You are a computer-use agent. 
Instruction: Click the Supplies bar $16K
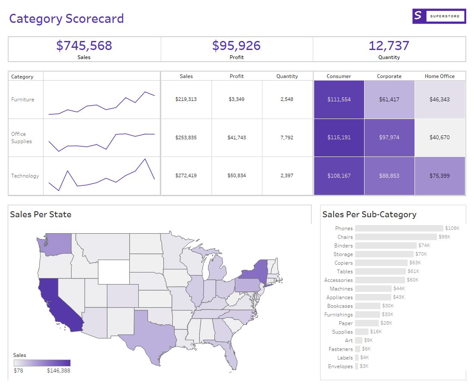coord(362,332)
